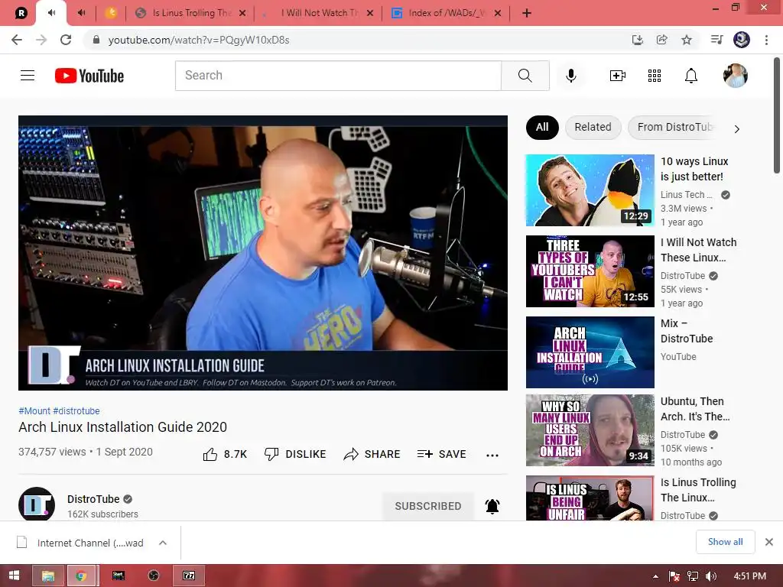Image resolution: width=783 pixels, height=587 pixels.
Task: Open a new browser tab
Action: pyautogui.click(x=526, y=13)
